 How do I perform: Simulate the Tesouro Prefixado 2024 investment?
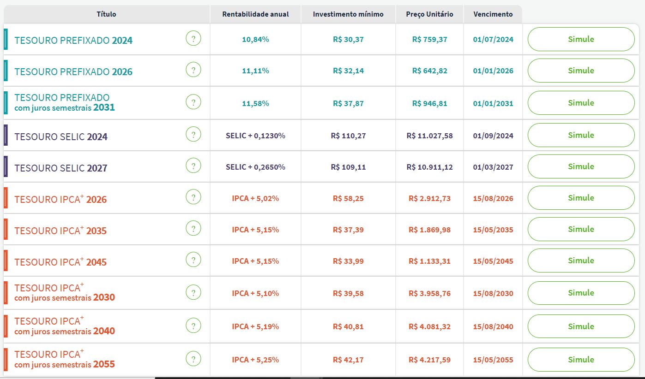point(581,39)
